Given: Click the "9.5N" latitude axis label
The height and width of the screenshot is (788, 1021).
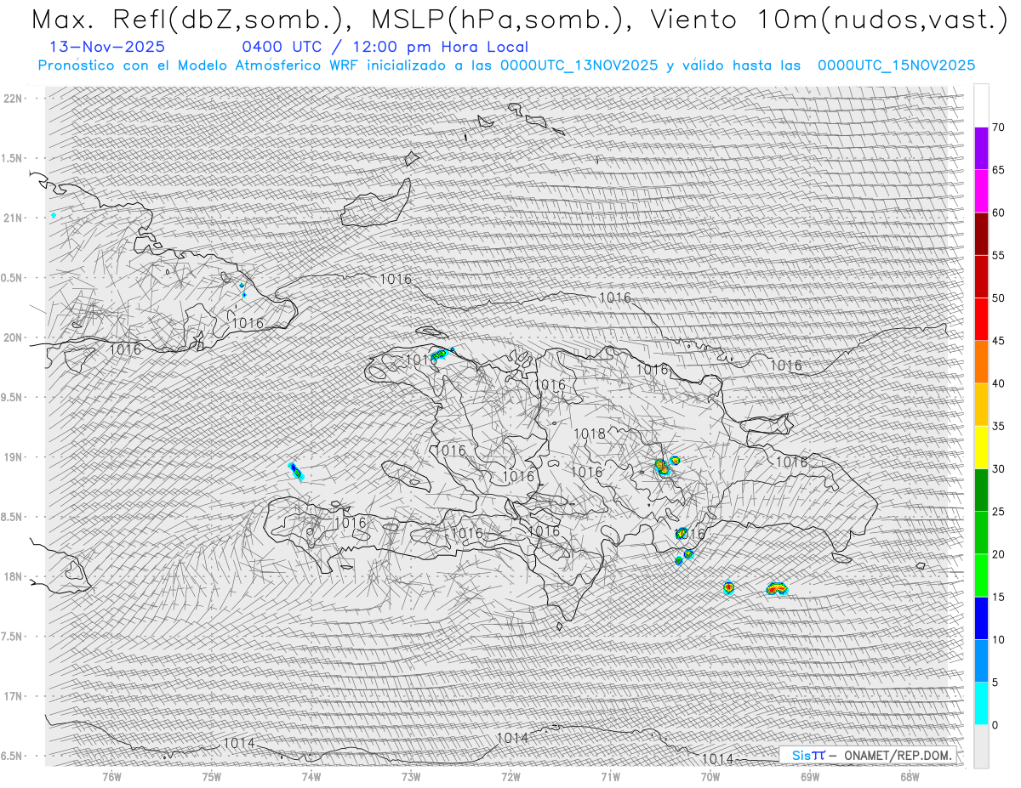Looking at the screenshot, I should (11, 397).
